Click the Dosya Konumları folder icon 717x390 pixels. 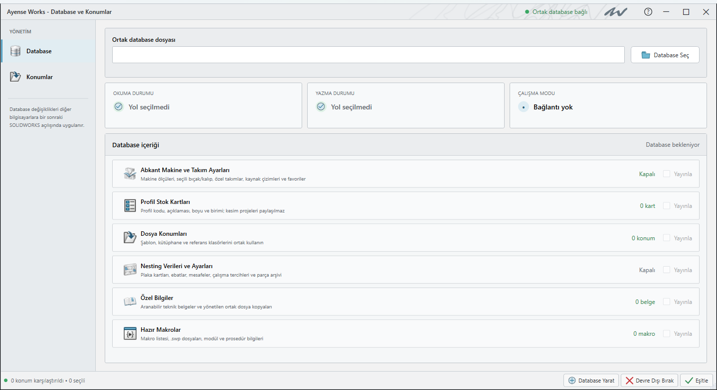[x=130, y=237]
